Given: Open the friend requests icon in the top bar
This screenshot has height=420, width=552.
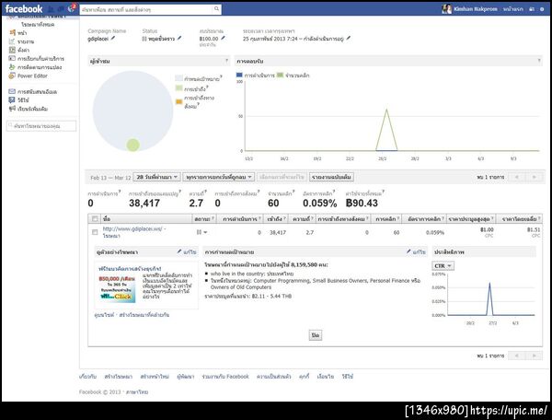Looking at the screenshot, I should click(x=51, y=9).
